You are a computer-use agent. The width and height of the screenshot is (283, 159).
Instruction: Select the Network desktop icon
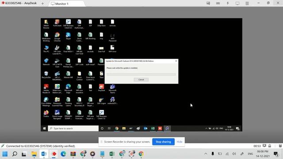point(46,62)
